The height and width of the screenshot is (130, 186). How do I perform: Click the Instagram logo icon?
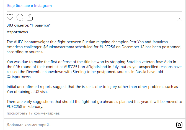pyautogui.click(x=179, y=124)
